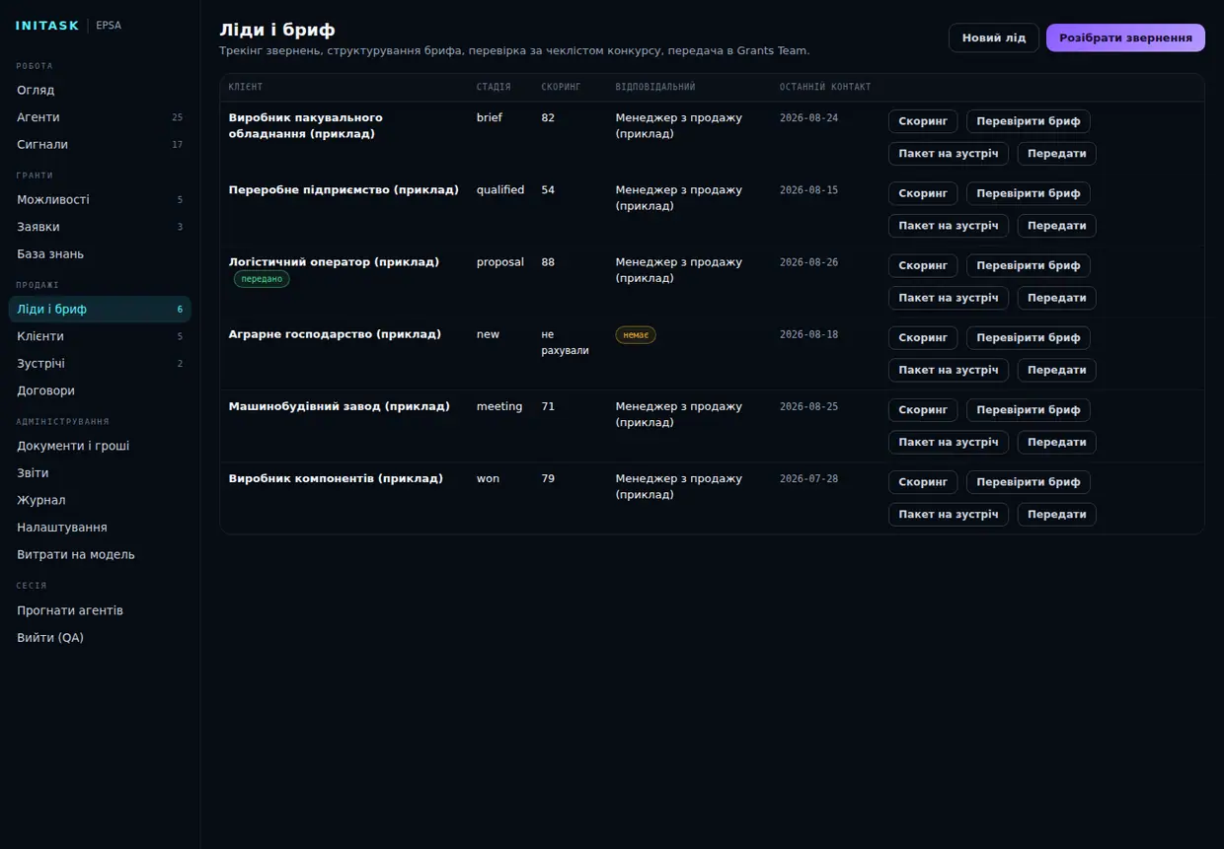The image size is (1224, 849).
Task: Click Пакет на зустріч for Логістичний оператор
Action: (x=949, y=298)
